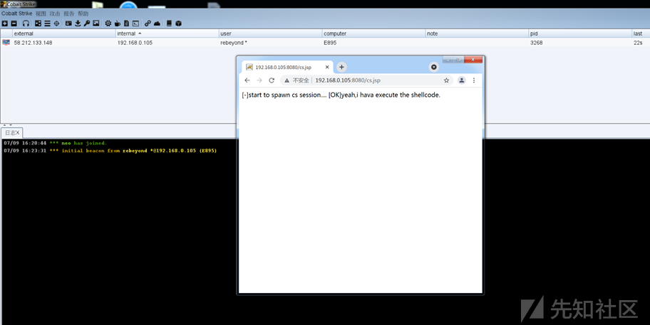650x325 pixels.
Task: Open the 帮助 menu
Action: click(83, 14)
